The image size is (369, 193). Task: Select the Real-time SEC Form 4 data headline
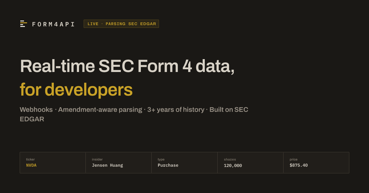point(127,66)
